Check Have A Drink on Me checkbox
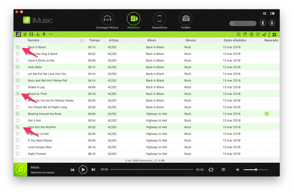The width and height of the screenshot is (293, 194). 18,60
